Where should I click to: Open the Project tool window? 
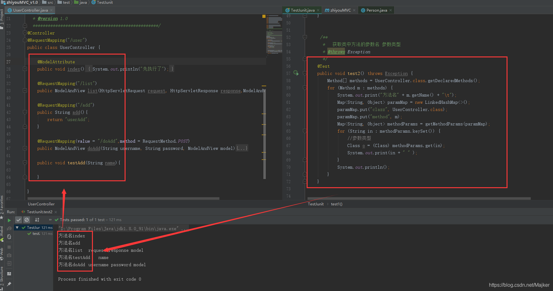[2, 19]
